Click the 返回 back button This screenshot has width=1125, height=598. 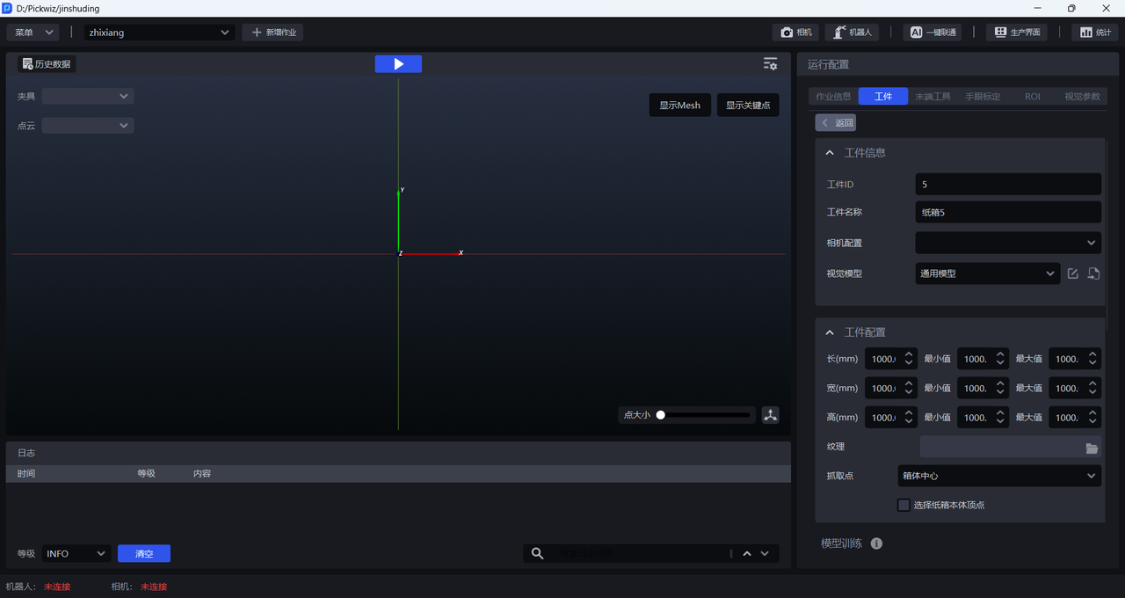click(836, 123)
